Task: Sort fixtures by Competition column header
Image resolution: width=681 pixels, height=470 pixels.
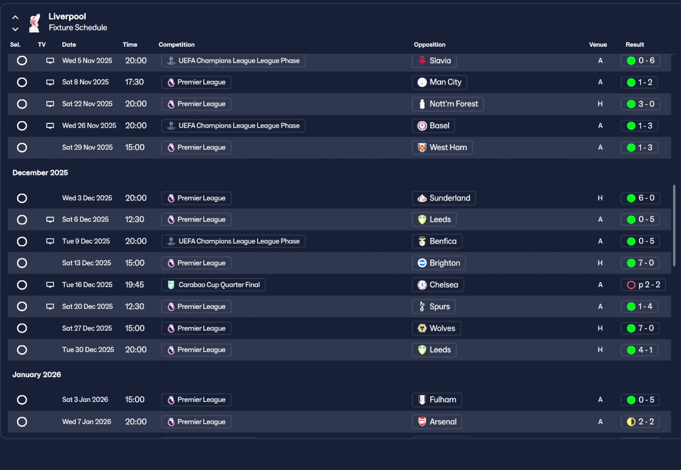Action: click(177, 45)
